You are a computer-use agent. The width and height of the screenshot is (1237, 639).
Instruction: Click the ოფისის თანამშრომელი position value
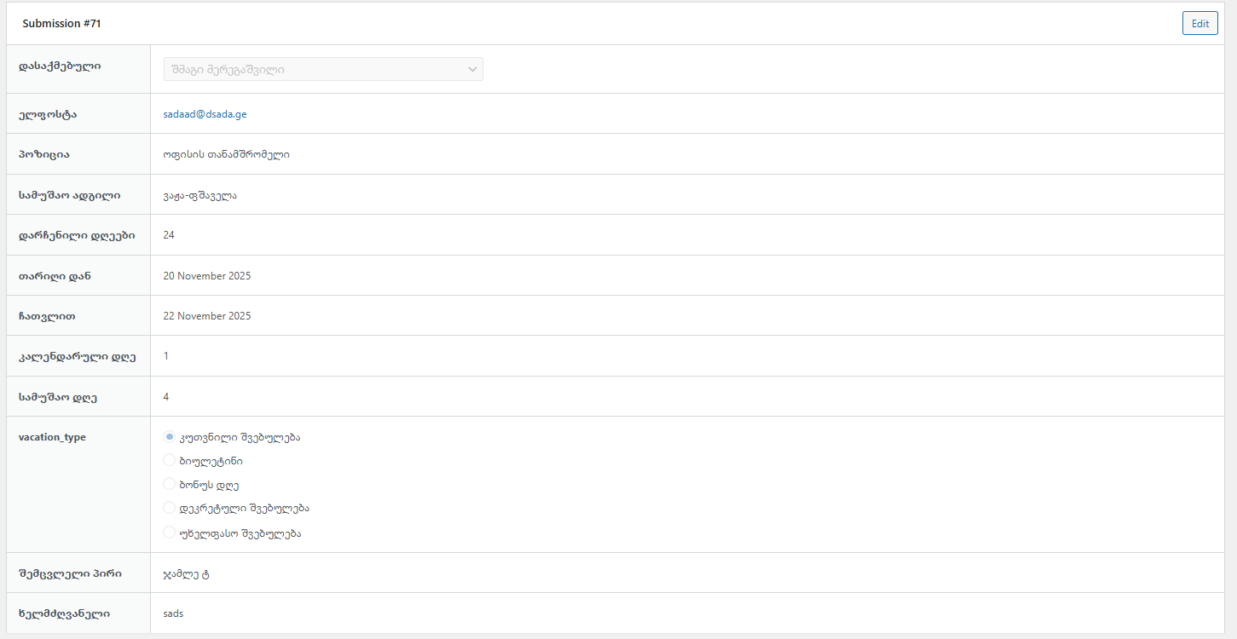(x=226, y=155)
